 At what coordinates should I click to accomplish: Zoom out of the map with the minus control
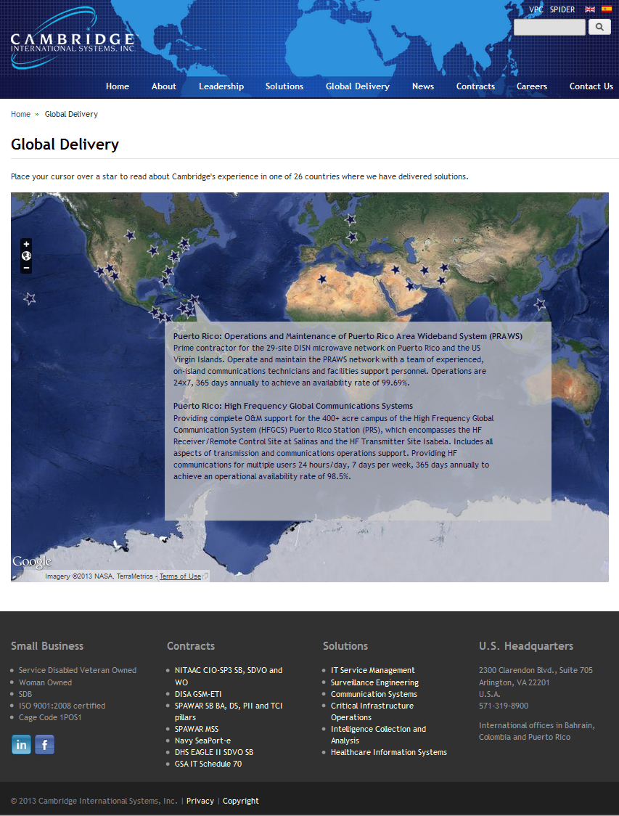(26, 267)
